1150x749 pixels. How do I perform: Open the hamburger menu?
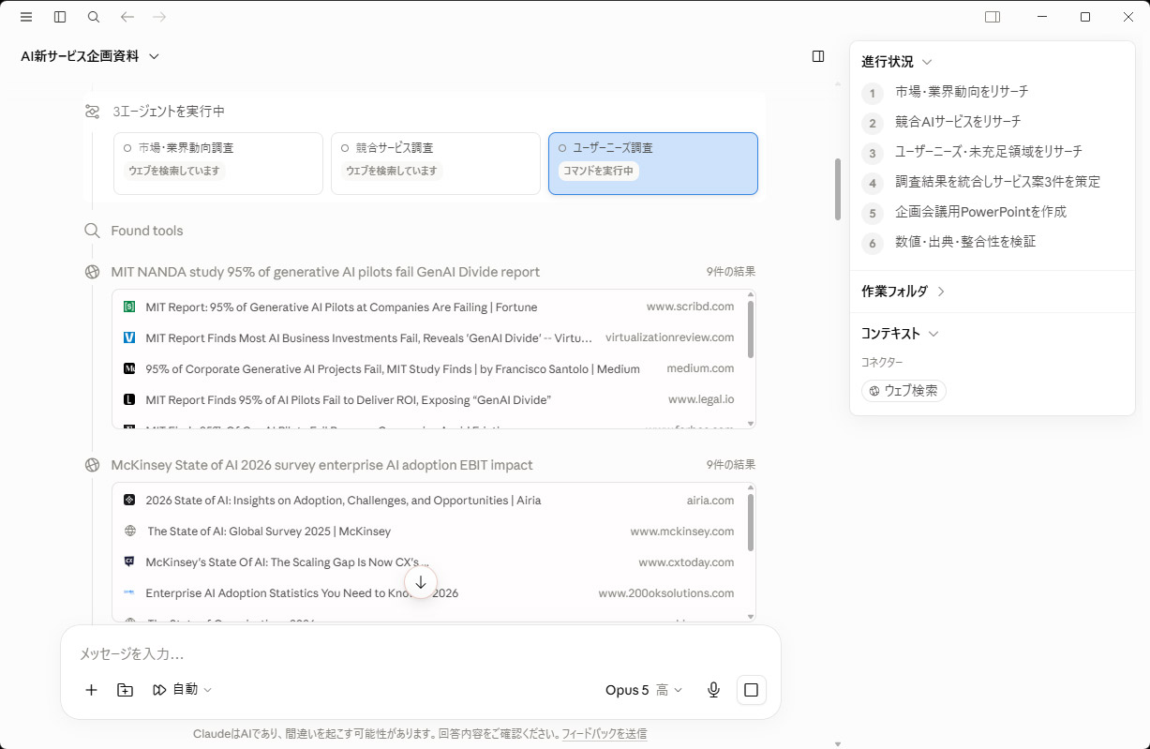pyautogui.click(x=26, y=17)
